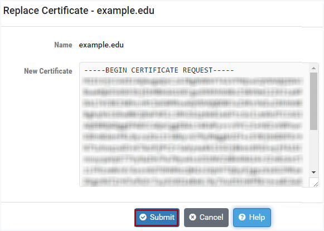The height and width of the screenshot is (231, 324).
Task: Place cursor in last visible blurred certificate line
Action: [x=192, y=181]
